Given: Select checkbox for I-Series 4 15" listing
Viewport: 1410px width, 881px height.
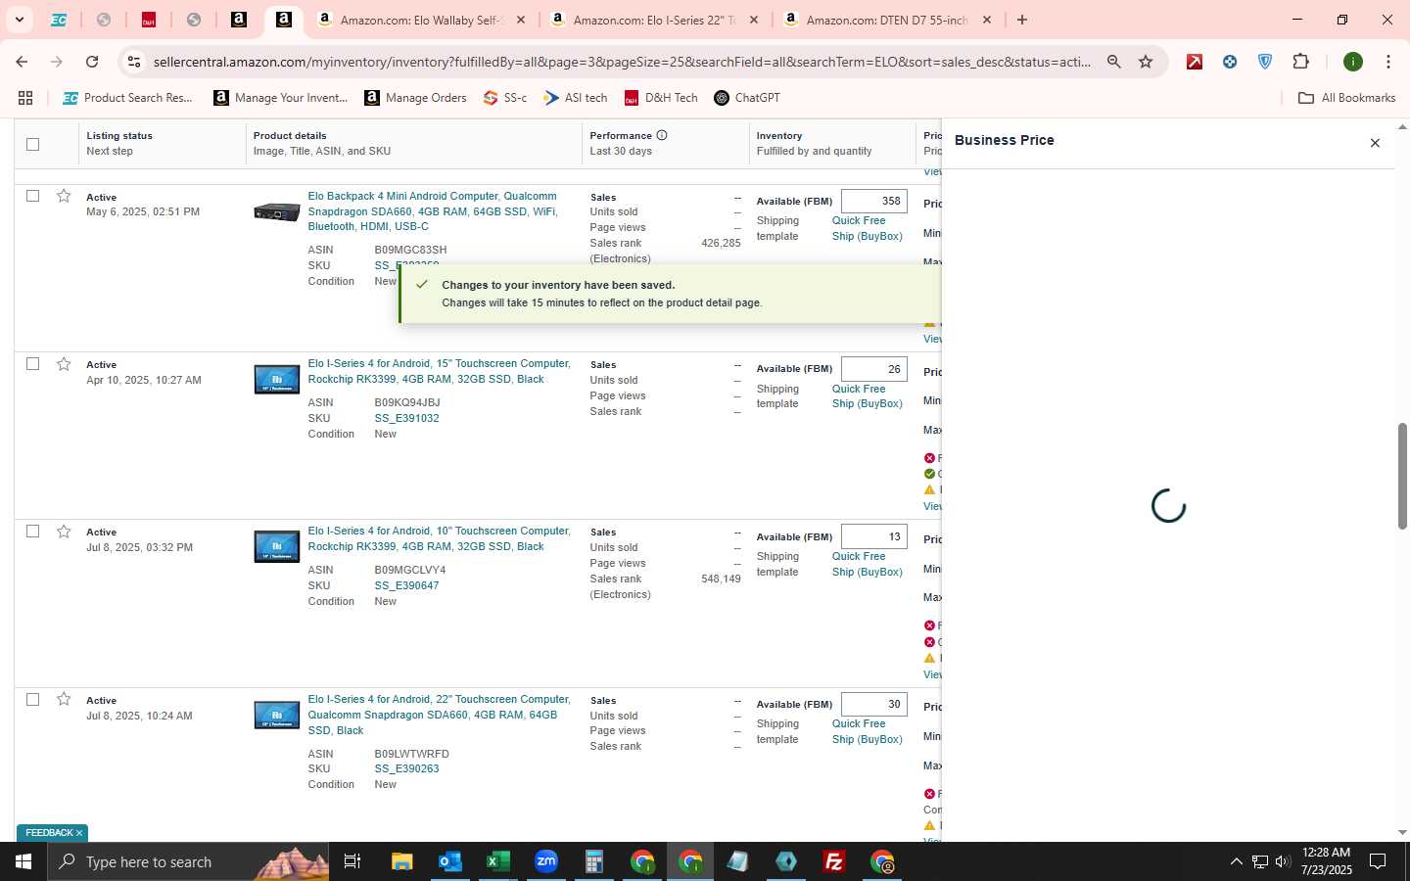Looking at the screenshot, I should (x=32, y=363).
